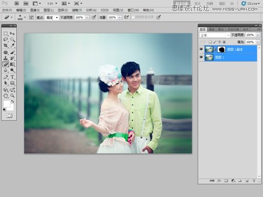Viewport: 263px width, 197px height.
Task: Select the Rectangle shape tool
Action: pos(12,83)
